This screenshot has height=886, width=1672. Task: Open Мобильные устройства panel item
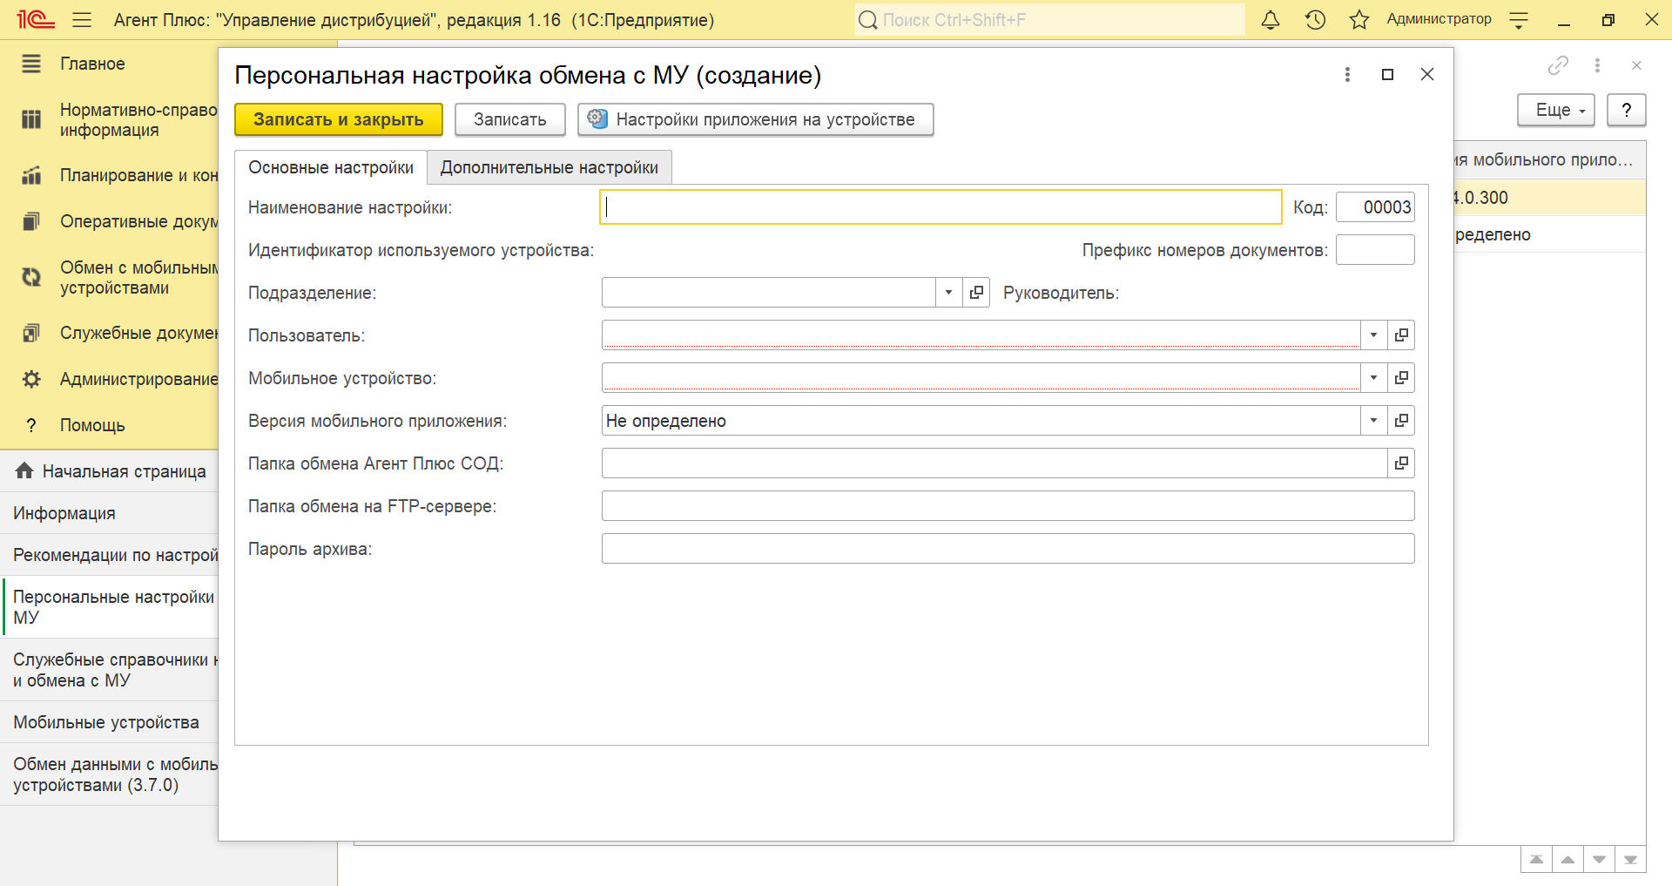[110, 722]
